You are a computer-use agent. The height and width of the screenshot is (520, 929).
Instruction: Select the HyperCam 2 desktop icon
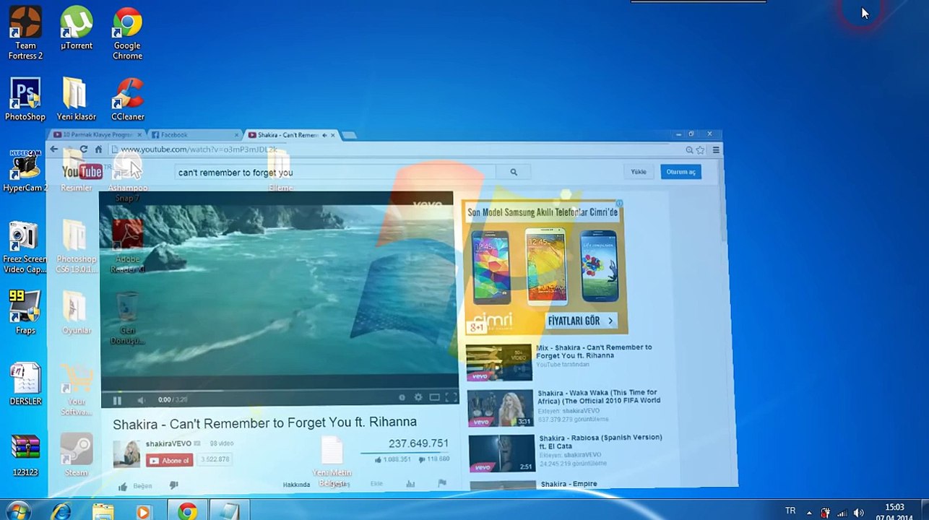point(25,171)
